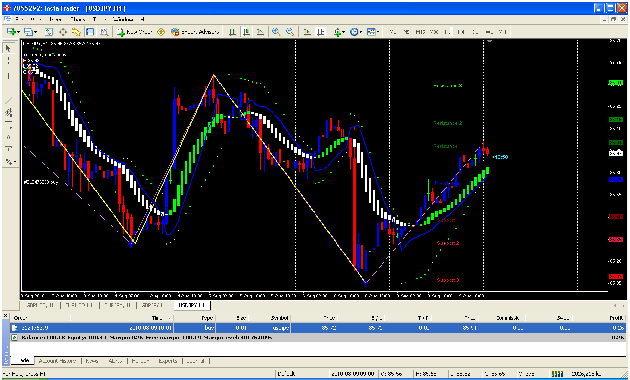Click the Zoom In magnifier icon

(276, 32)
